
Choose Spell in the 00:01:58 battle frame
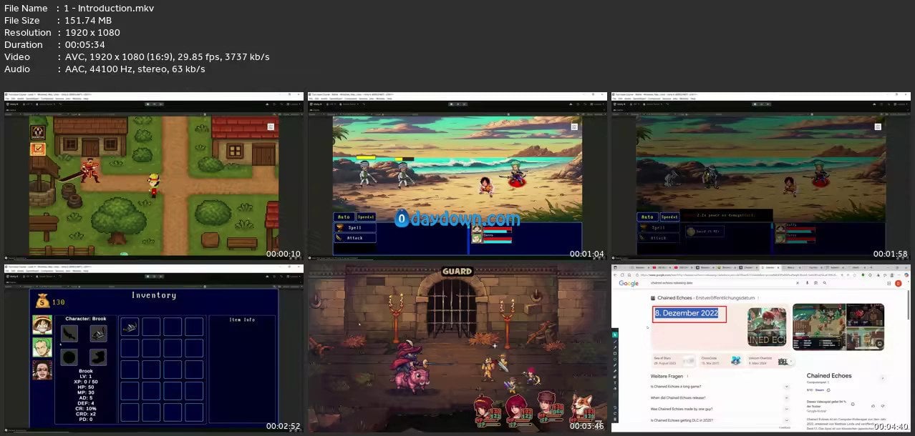[x=657, y=227]
